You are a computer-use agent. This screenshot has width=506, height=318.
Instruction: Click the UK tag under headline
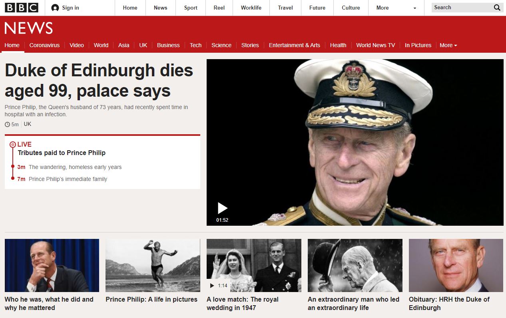pyautogui.click(x=27, y=124)
